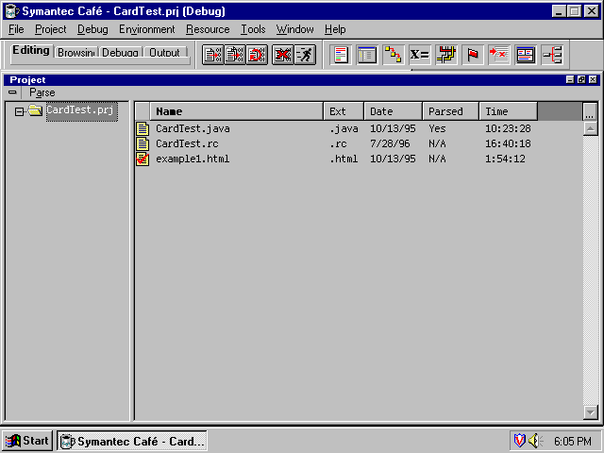
Task: Restore the Project child window
Action: click(x=581, y=79)
